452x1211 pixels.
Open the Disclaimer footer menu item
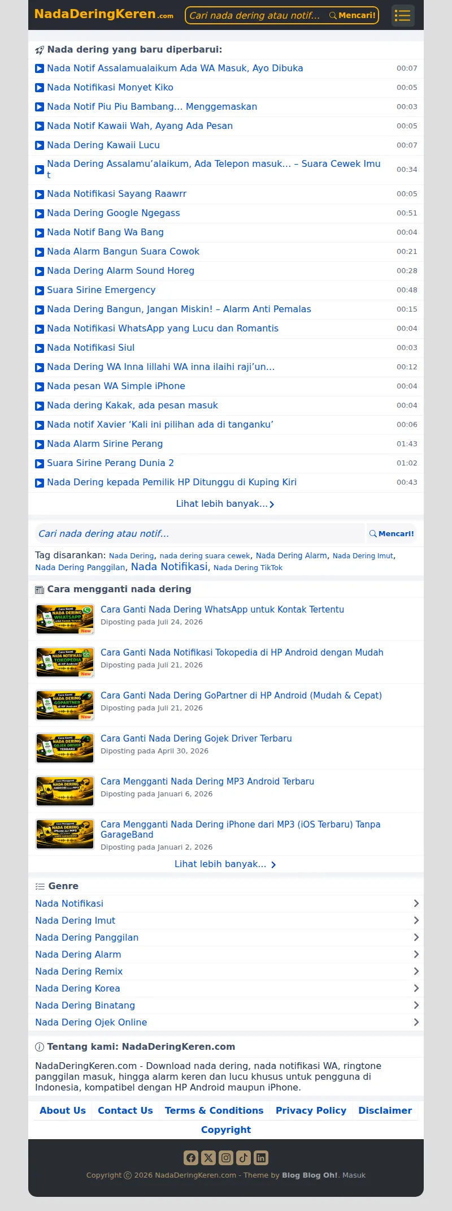click(x=385, y=1110)
